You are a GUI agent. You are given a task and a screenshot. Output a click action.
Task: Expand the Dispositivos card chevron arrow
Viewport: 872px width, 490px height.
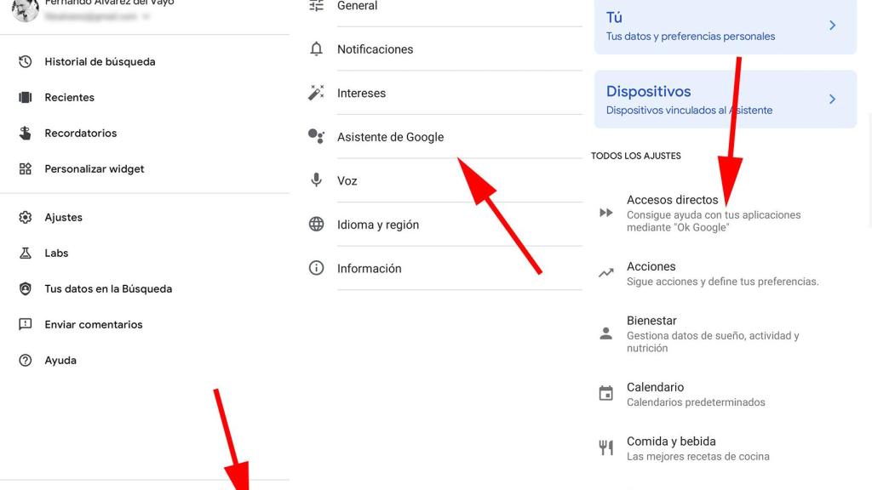pos(833,100)
